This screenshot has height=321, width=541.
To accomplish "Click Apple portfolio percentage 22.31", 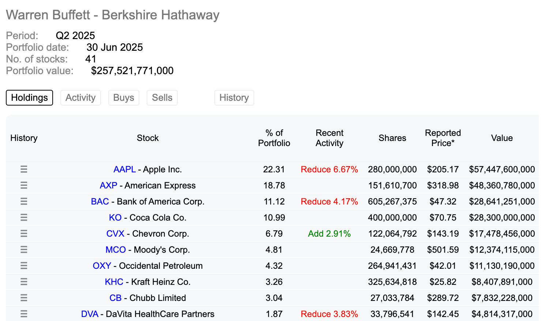I will click(274, 169).
